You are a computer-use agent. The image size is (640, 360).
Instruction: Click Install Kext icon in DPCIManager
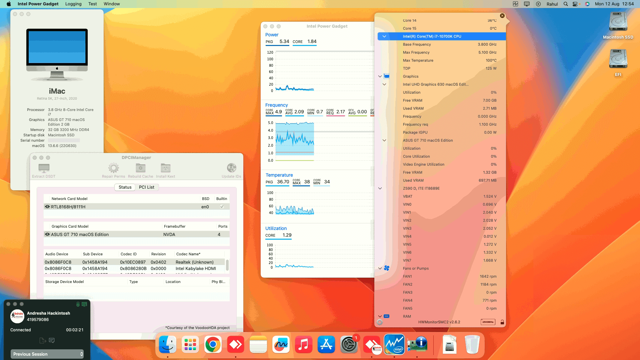(x=165, y=168)
